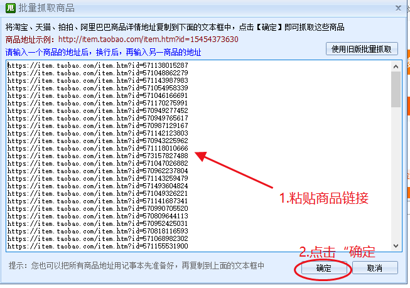Click the line with id=570818116593
The width and height of the screenshot is (410, 288).
[x=98, y=232]
